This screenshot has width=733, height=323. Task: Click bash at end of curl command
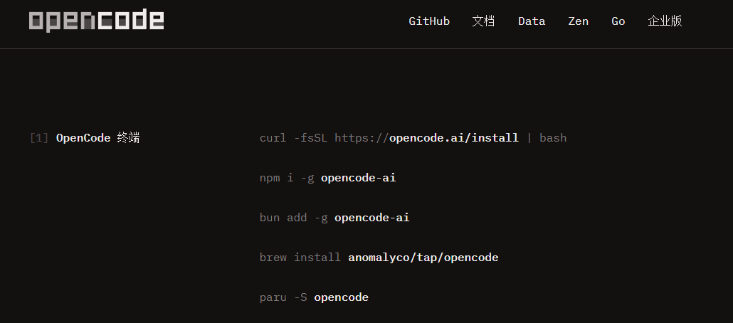coord(553,138)
